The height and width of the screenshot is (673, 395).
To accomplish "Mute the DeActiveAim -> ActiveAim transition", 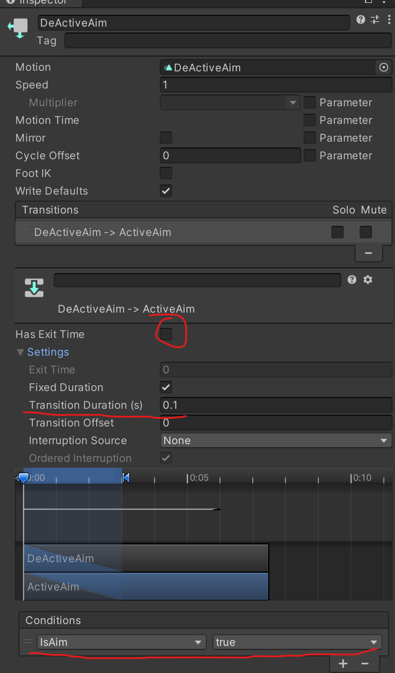I will point(366,232).
